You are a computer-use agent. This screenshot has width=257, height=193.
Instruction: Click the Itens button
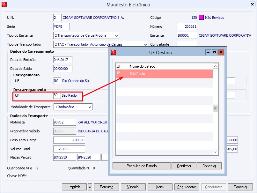160,187
